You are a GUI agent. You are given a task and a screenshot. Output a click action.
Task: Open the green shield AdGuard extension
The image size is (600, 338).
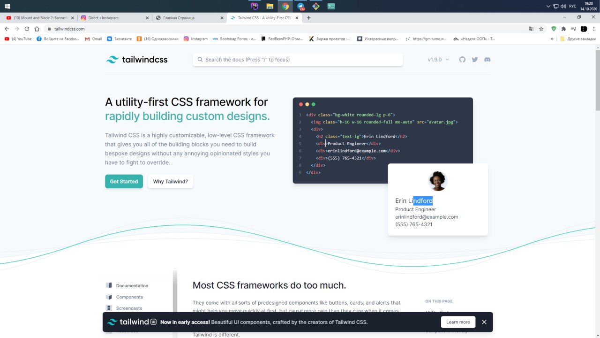(554, 29)
